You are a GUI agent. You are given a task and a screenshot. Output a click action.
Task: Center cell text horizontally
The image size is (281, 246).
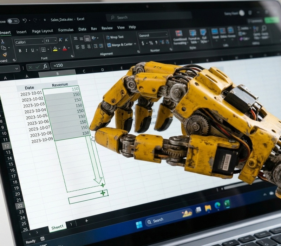point(83,47)
